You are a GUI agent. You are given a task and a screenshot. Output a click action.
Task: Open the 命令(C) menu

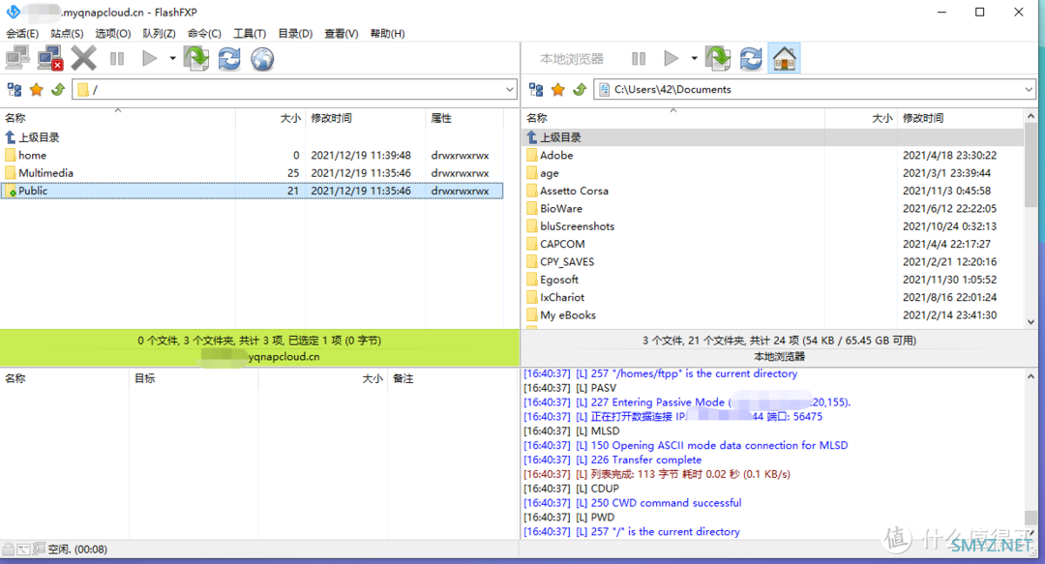pos(204,33)
